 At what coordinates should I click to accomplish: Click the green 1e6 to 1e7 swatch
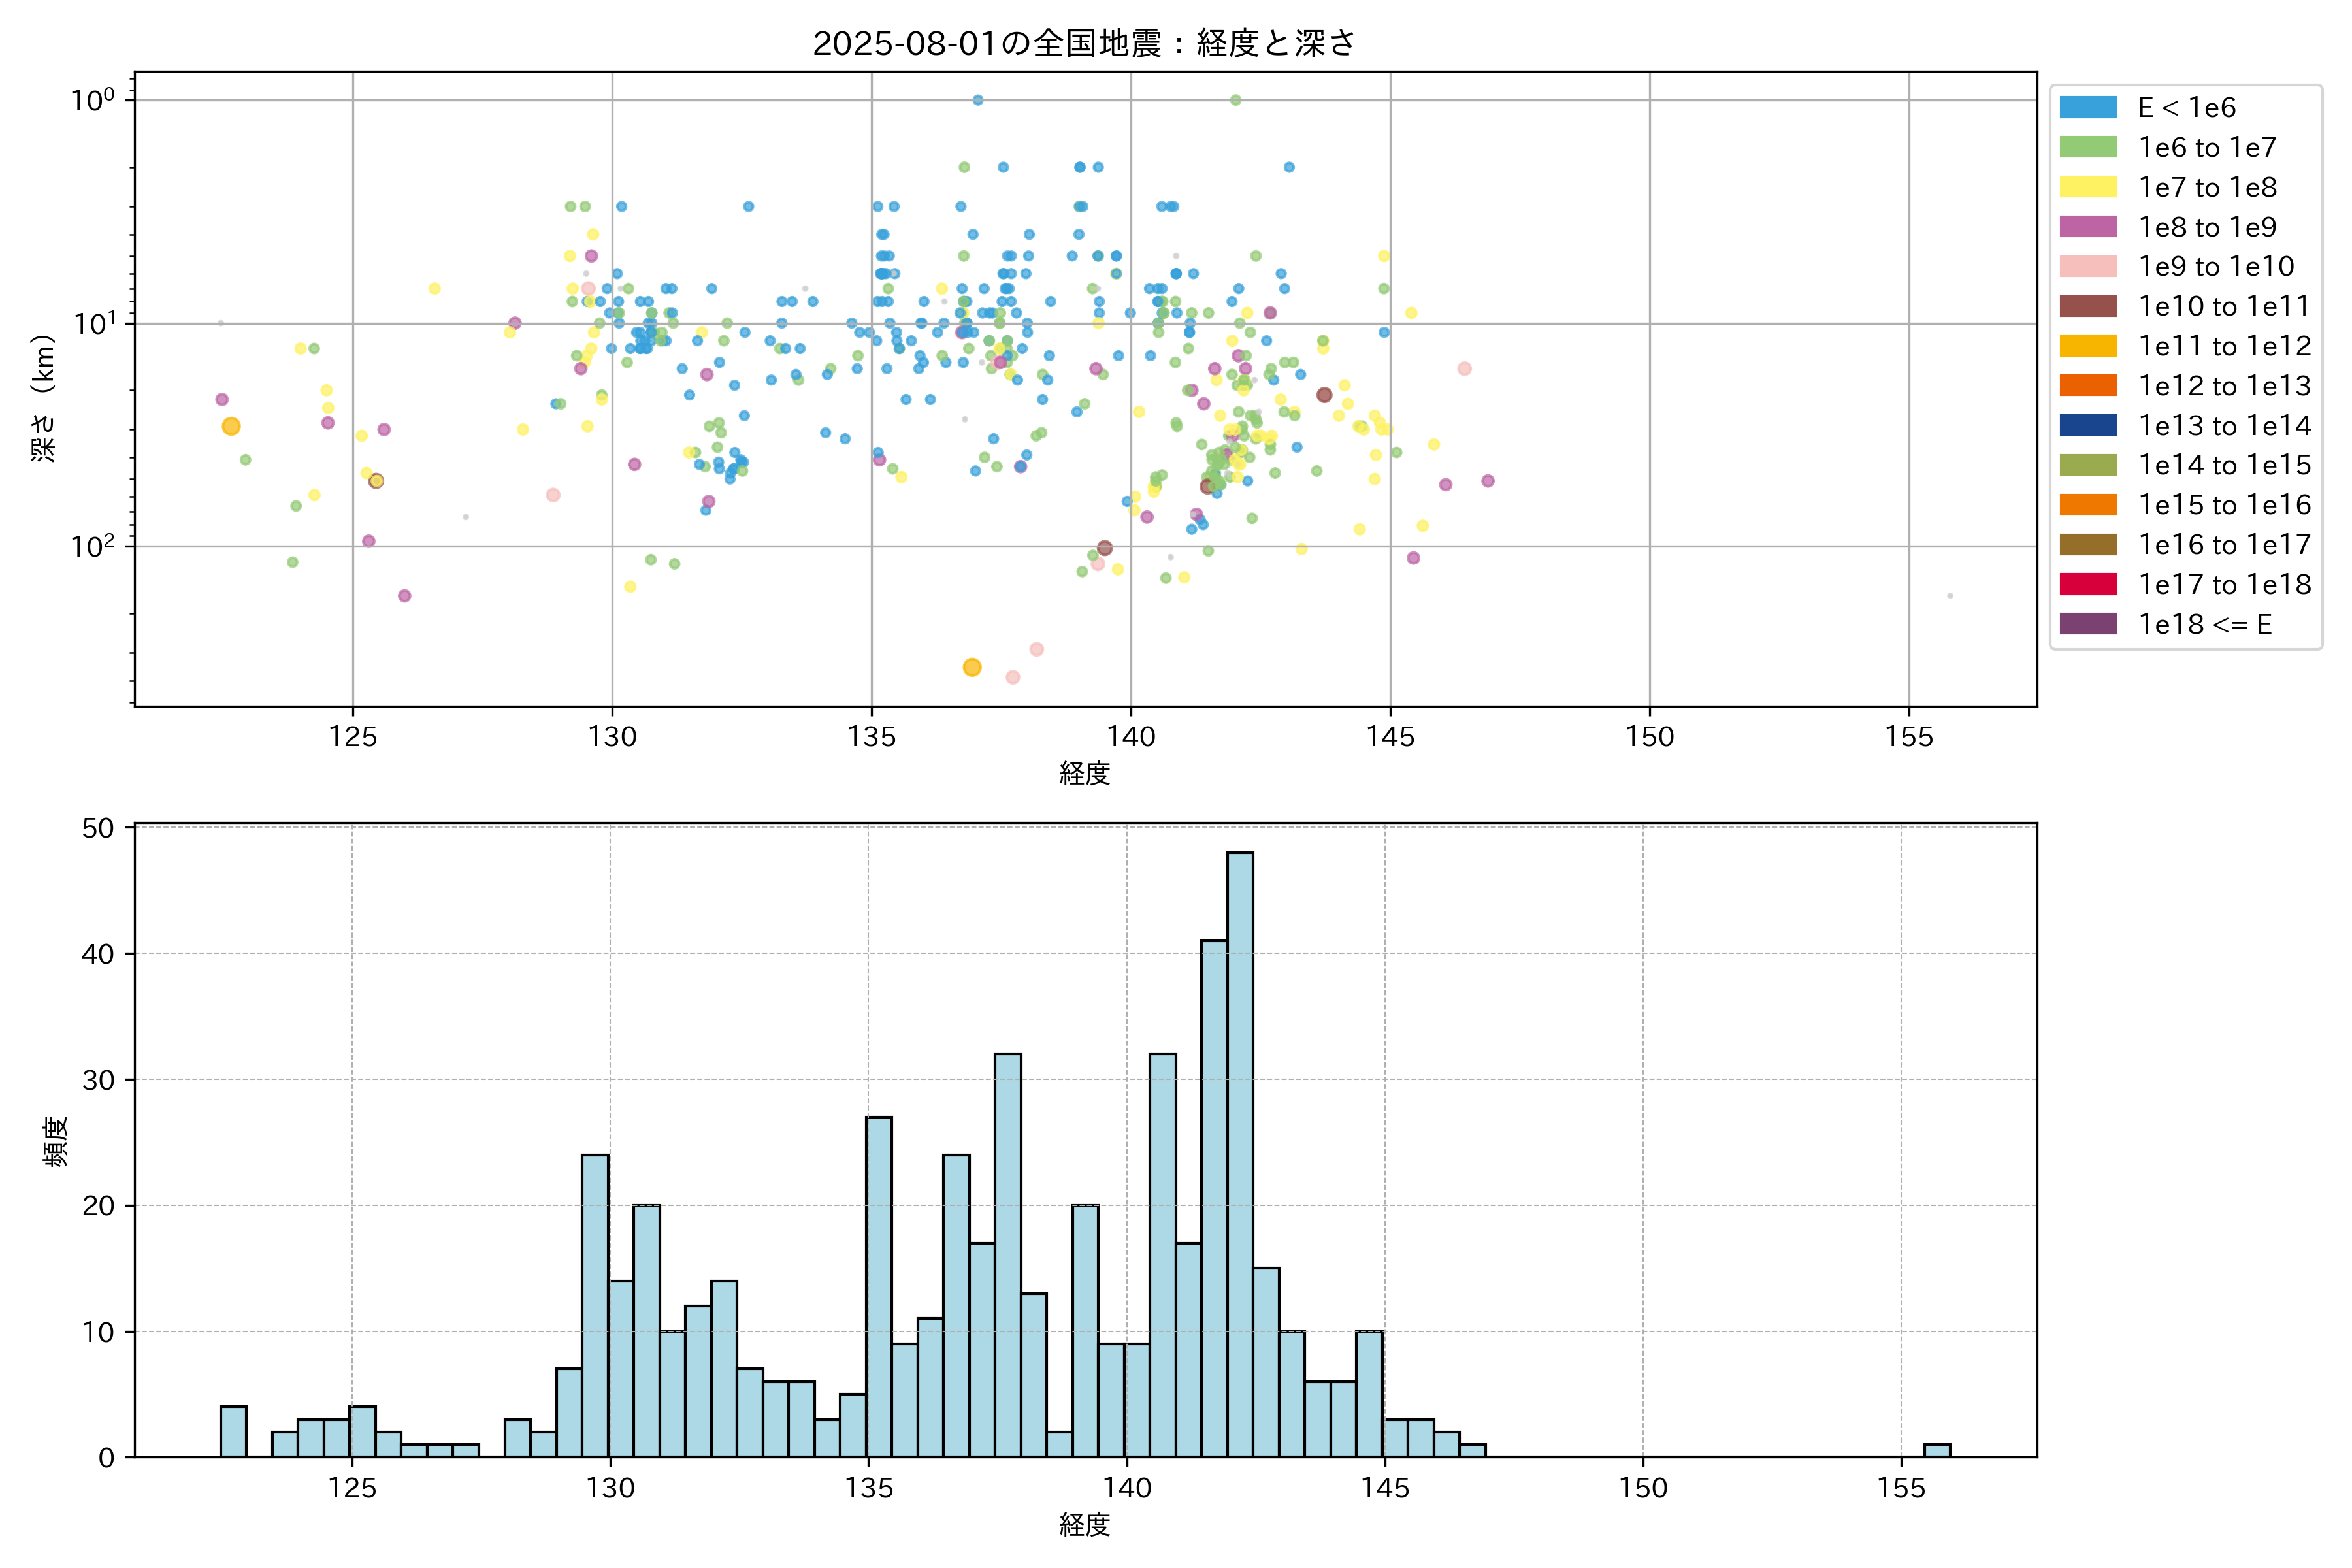pyautogui.click(x=2087, y=147)
